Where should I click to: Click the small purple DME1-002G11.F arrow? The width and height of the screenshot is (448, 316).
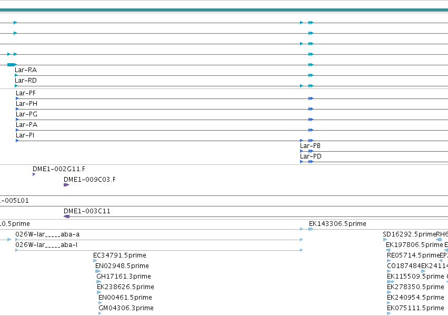pyautogui.click(x=34, y=174)
